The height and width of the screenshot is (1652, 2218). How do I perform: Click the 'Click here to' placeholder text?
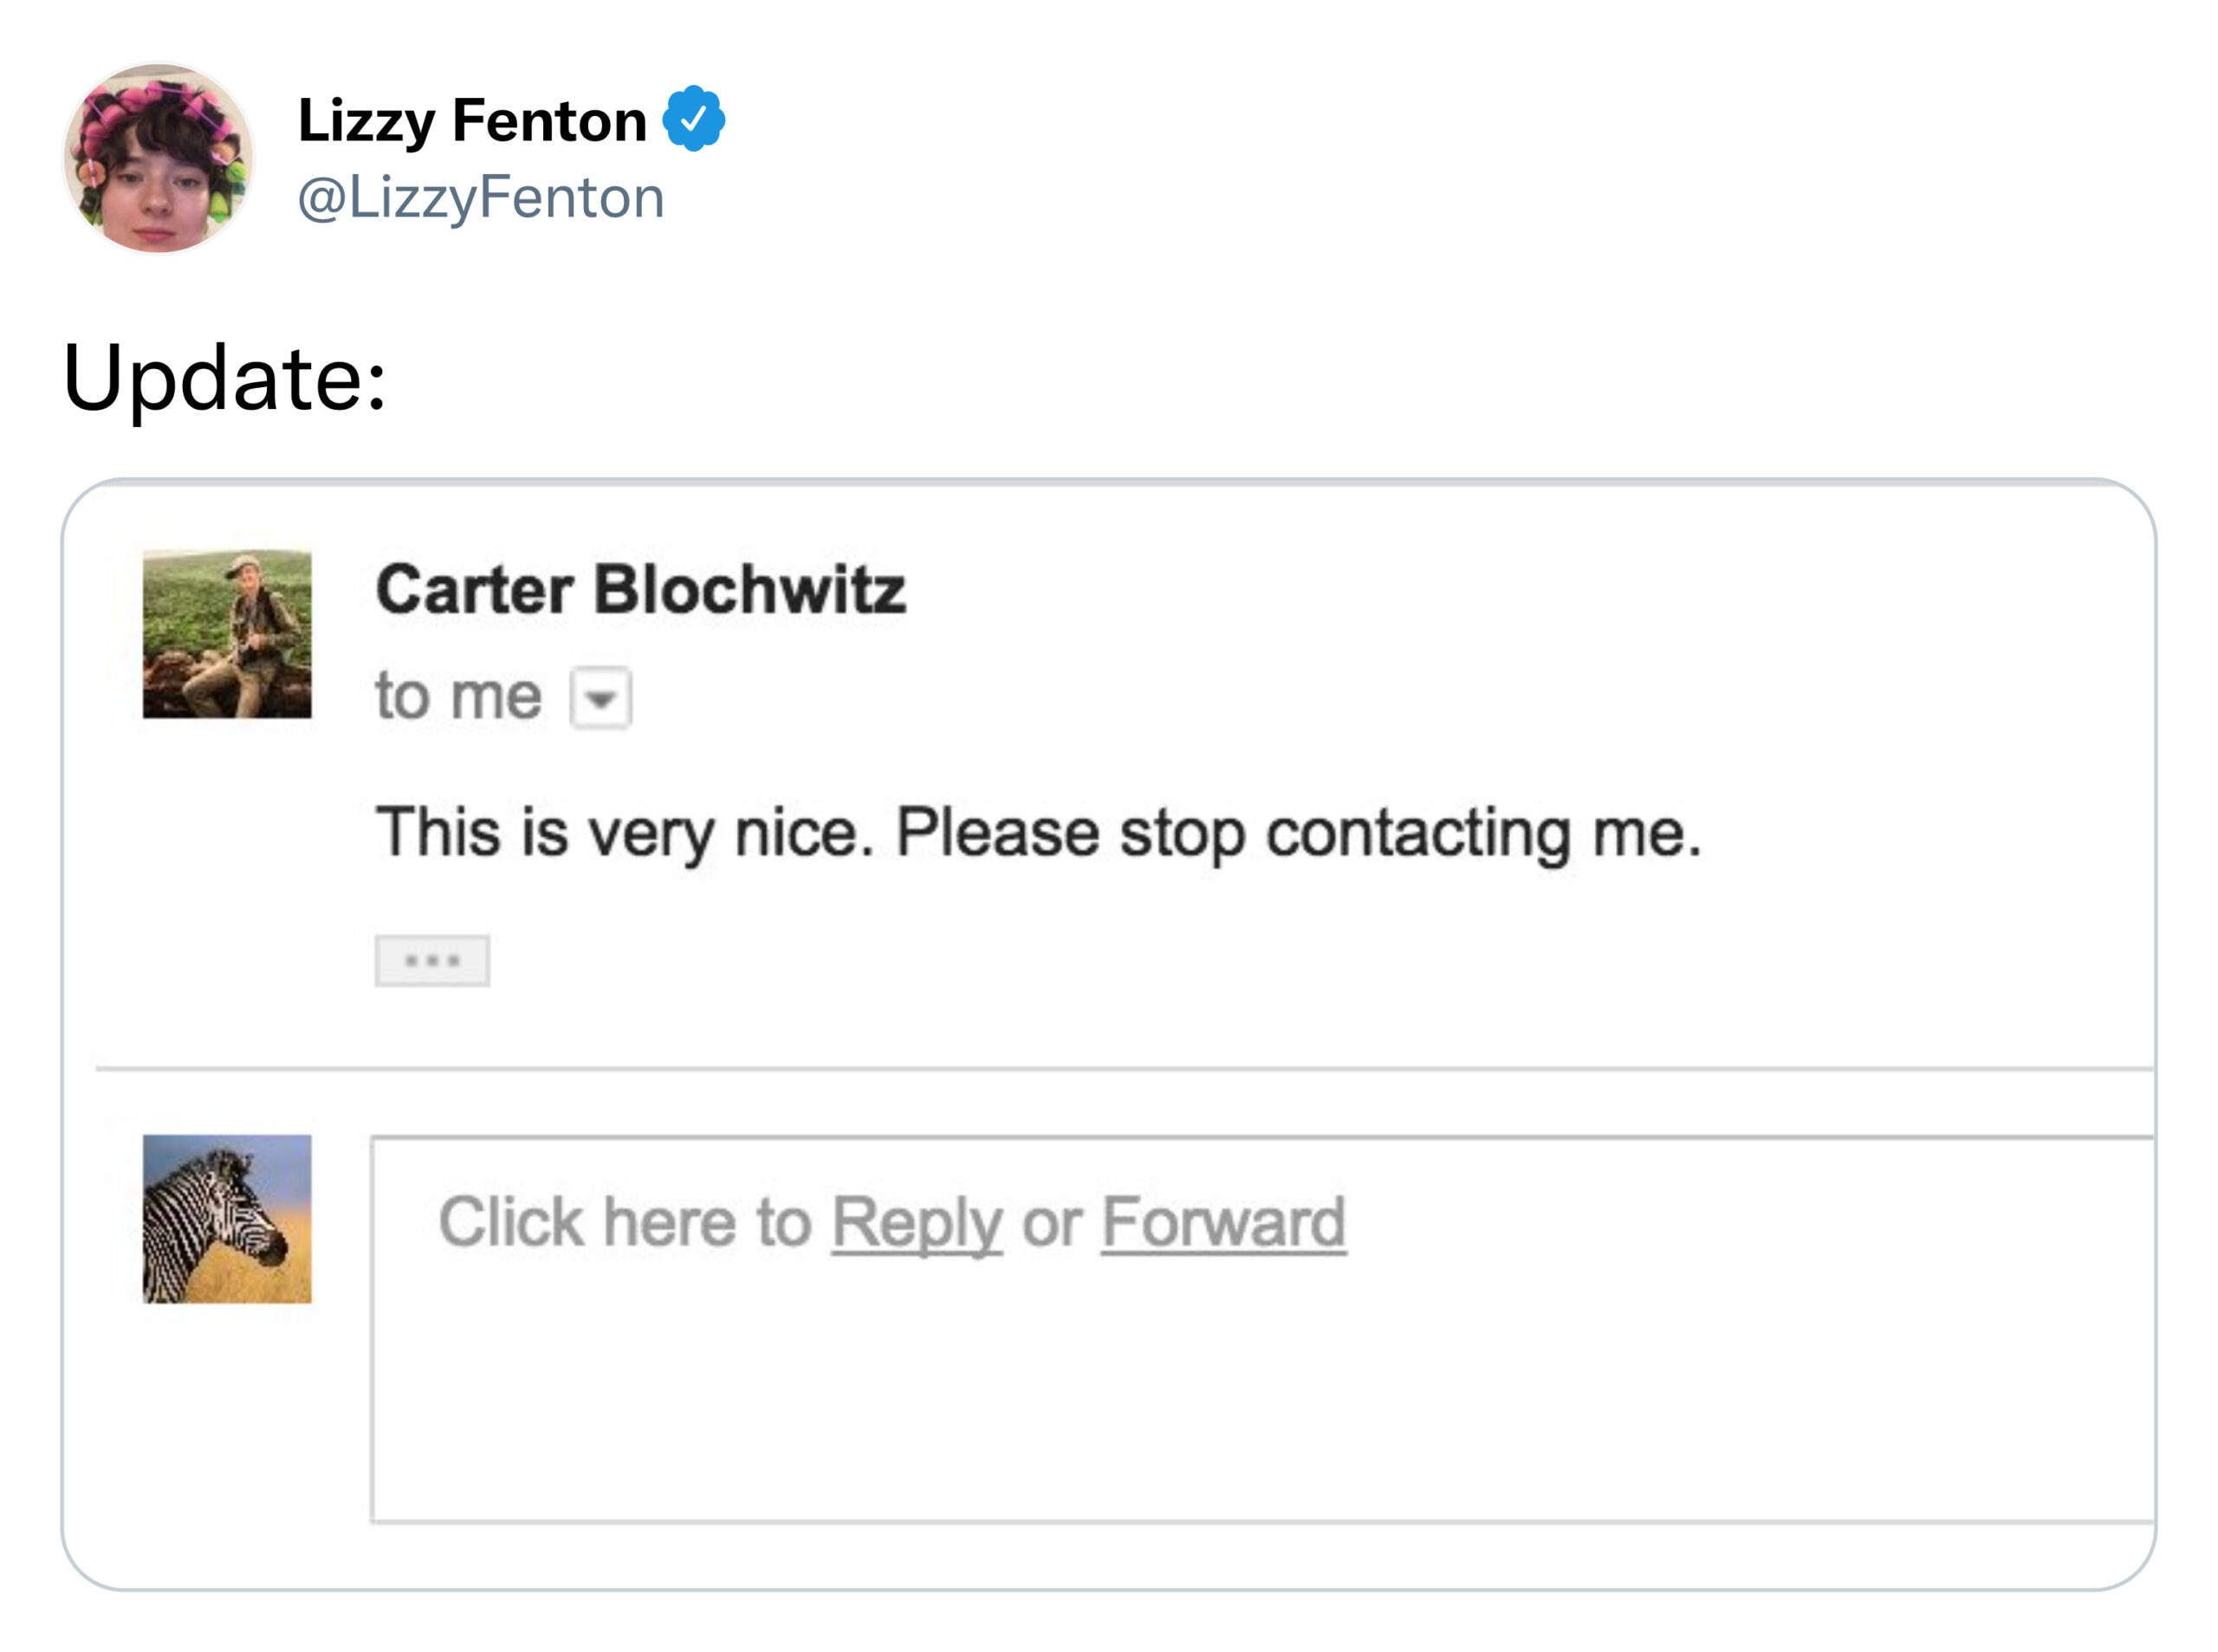pyautogui.click(x=625, y=1222)
